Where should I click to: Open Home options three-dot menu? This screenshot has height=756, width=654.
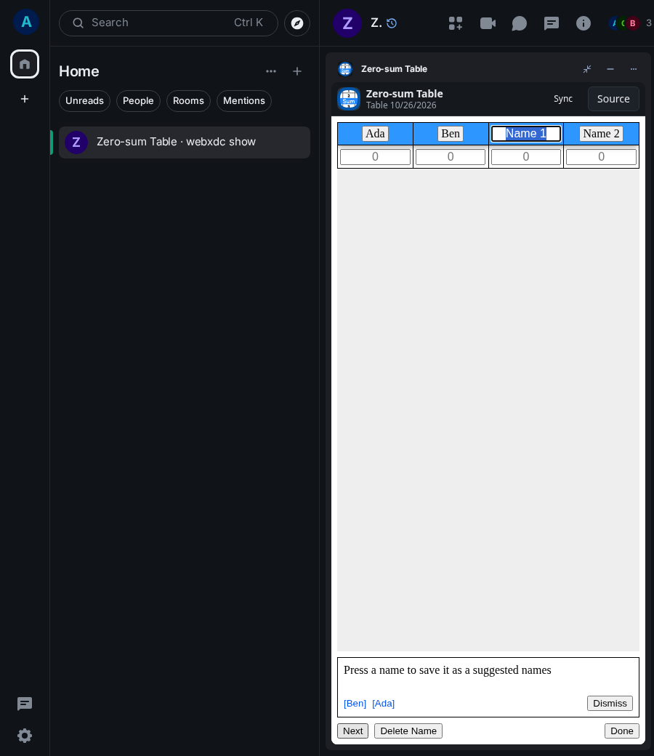(x=271, y=71)
